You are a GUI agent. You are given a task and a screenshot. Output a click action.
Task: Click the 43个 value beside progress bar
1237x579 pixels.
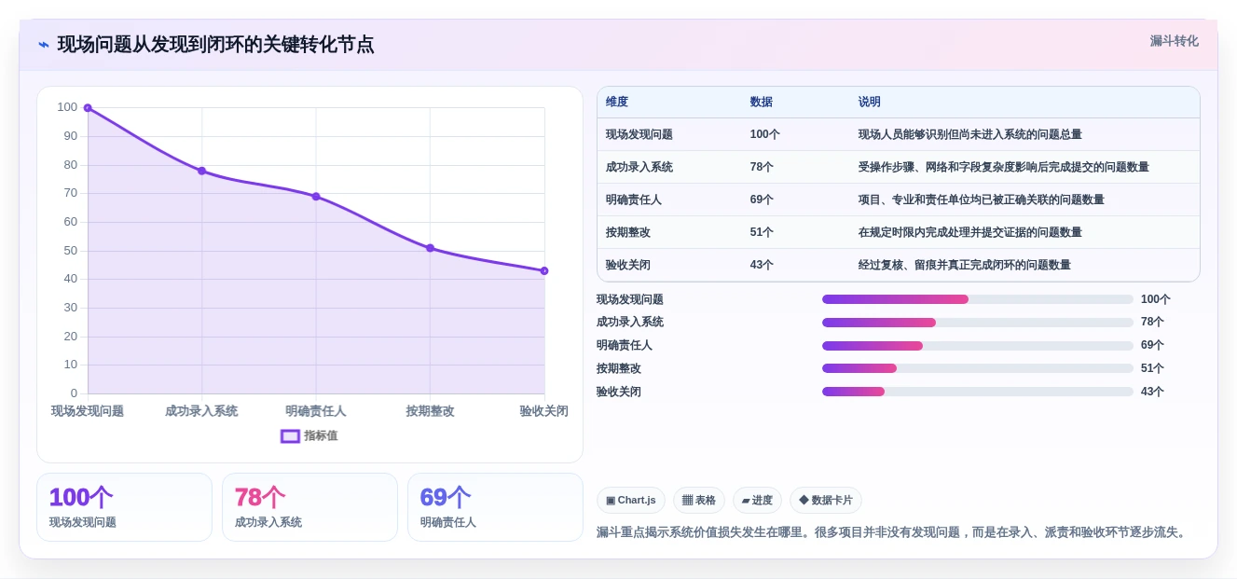coord(1152,392)
